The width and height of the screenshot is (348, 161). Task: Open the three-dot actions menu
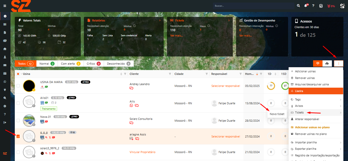[339, 63]
